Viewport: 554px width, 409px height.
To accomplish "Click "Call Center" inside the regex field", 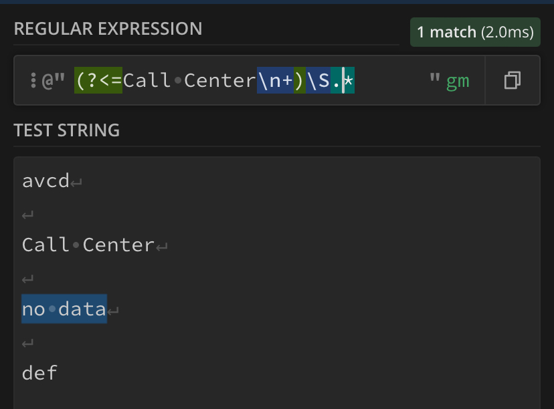I will tap(189, 81).
